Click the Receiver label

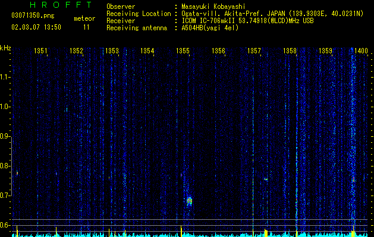click(121, 21)
